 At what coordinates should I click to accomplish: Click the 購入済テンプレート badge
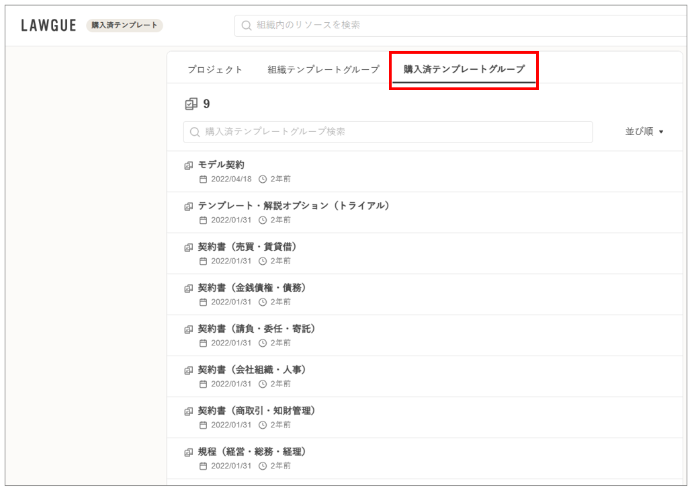pyautogui.click(x=124, y=26)
